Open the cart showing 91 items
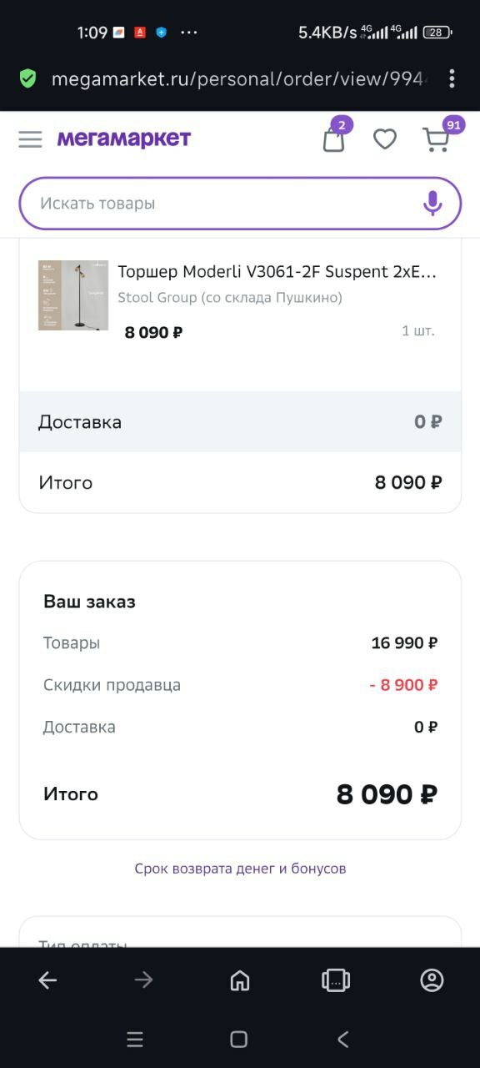 435,139
